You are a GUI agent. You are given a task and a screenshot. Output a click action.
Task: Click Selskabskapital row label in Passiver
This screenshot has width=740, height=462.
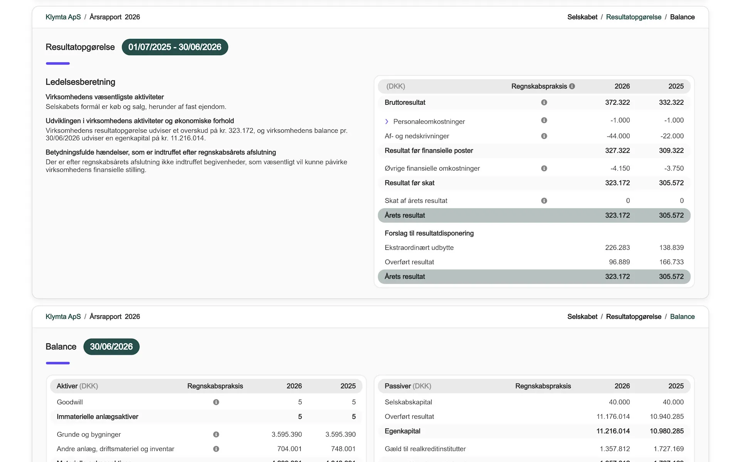coord(408,402)
